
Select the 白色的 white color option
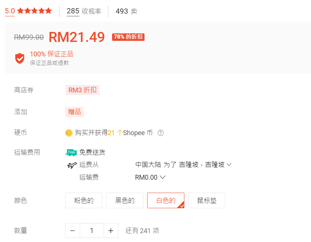coord(166,200)
